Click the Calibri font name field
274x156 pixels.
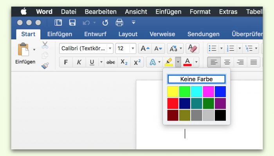83,48
